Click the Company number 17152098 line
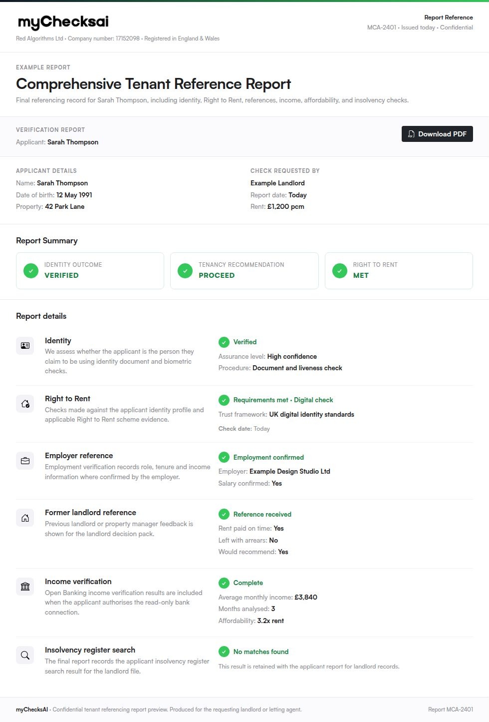489x722 pixels. (118, 38)
